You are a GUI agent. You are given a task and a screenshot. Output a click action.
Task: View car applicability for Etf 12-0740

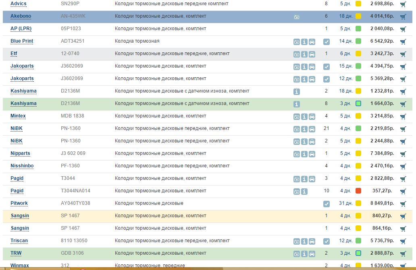click(312, 54)
